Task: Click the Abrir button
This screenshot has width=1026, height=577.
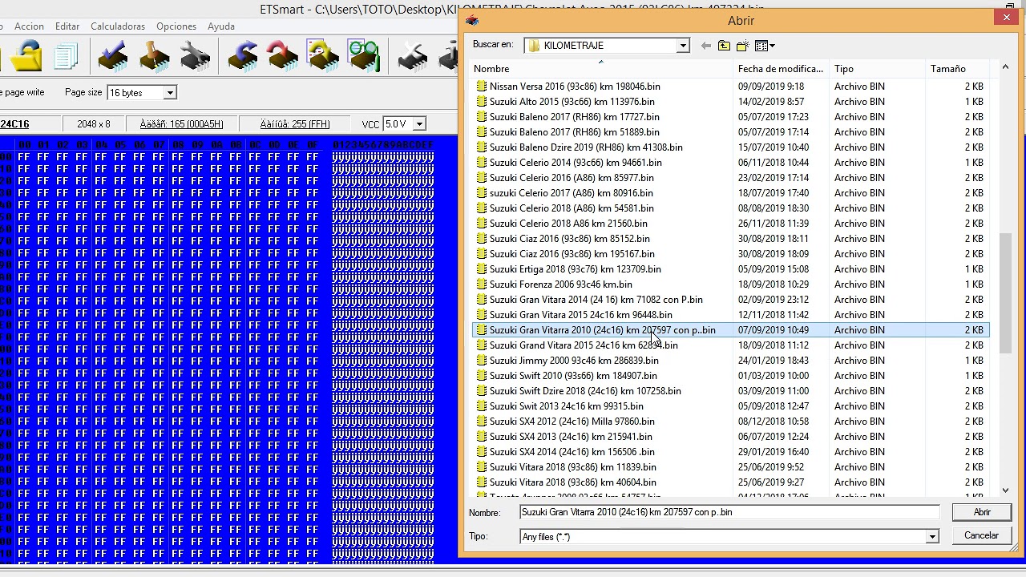Action: tap(982, 512)
